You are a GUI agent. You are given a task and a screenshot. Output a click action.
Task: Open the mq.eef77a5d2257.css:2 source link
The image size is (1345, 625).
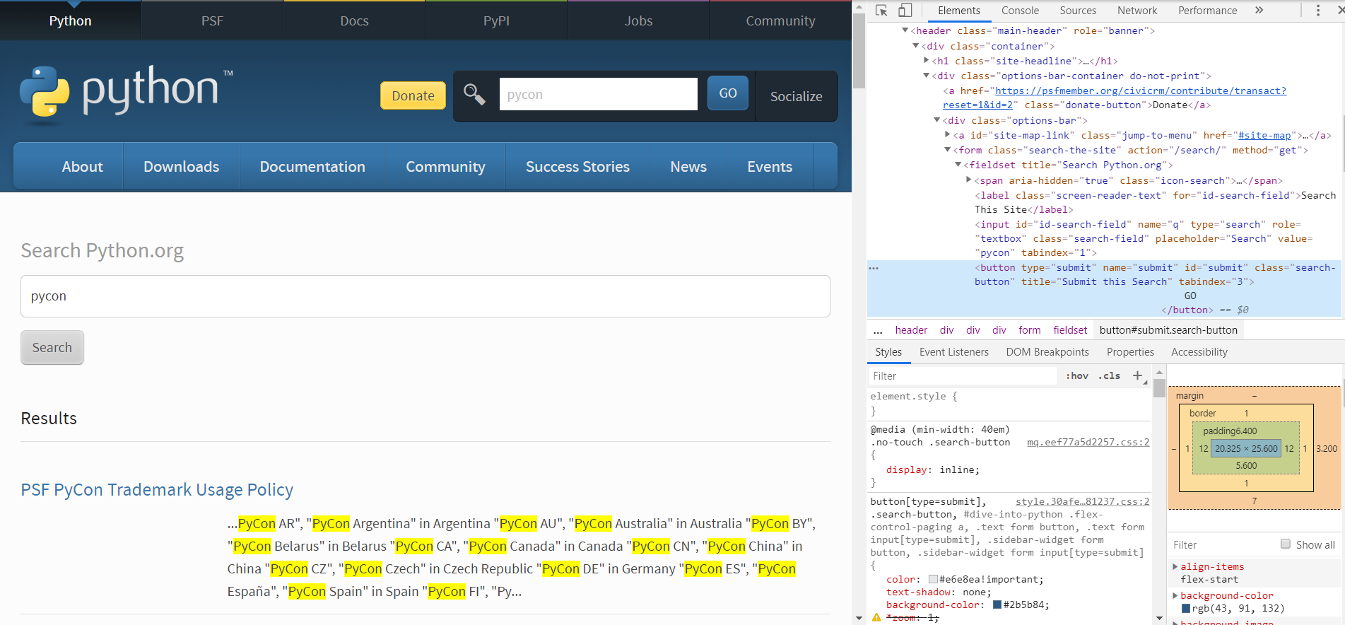[x=1088, y=442]
